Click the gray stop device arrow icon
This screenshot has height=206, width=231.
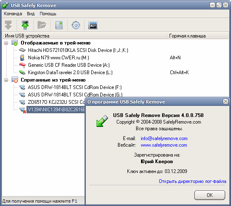point(8,25)
